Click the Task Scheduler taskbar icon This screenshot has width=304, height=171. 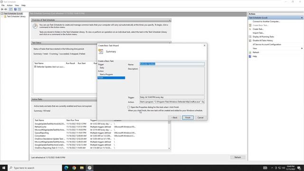point(90,168)
